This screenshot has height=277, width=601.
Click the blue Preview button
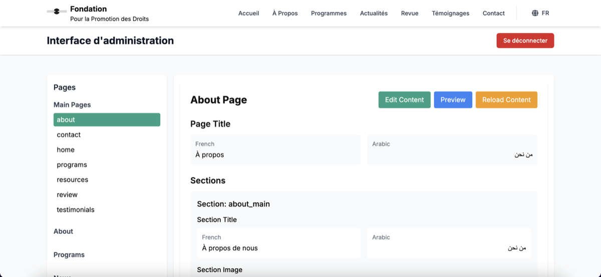pos(453,100)
